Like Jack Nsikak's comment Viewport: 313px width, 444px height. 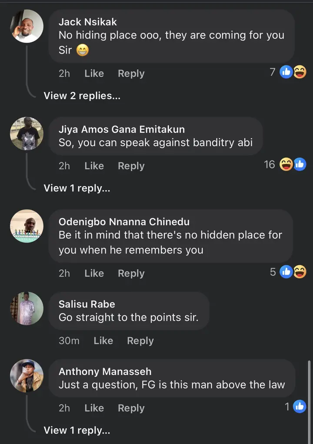pos(94,73)
